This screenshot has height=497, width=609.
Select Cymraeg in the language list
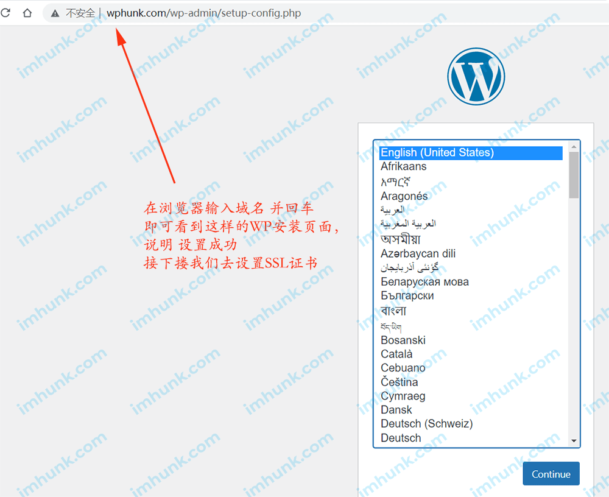pyautogui.click(x=471, y=397)
